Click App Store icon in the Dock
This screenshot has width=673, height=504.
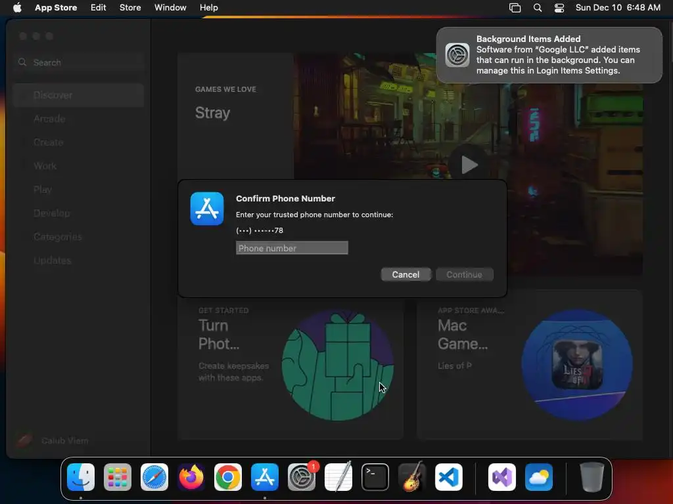pyautogui.click(x=265, y=477)
